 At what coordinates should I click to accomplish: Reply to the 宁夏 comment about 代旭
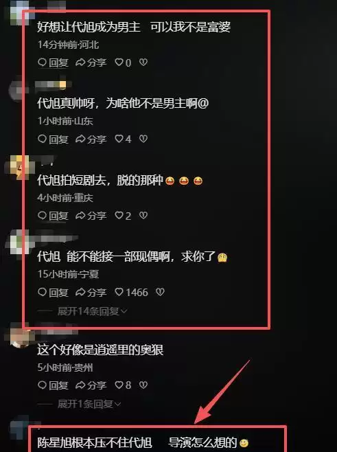[53, 293]
